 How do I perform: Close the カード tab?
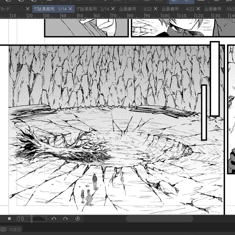[x=28, y=9]
